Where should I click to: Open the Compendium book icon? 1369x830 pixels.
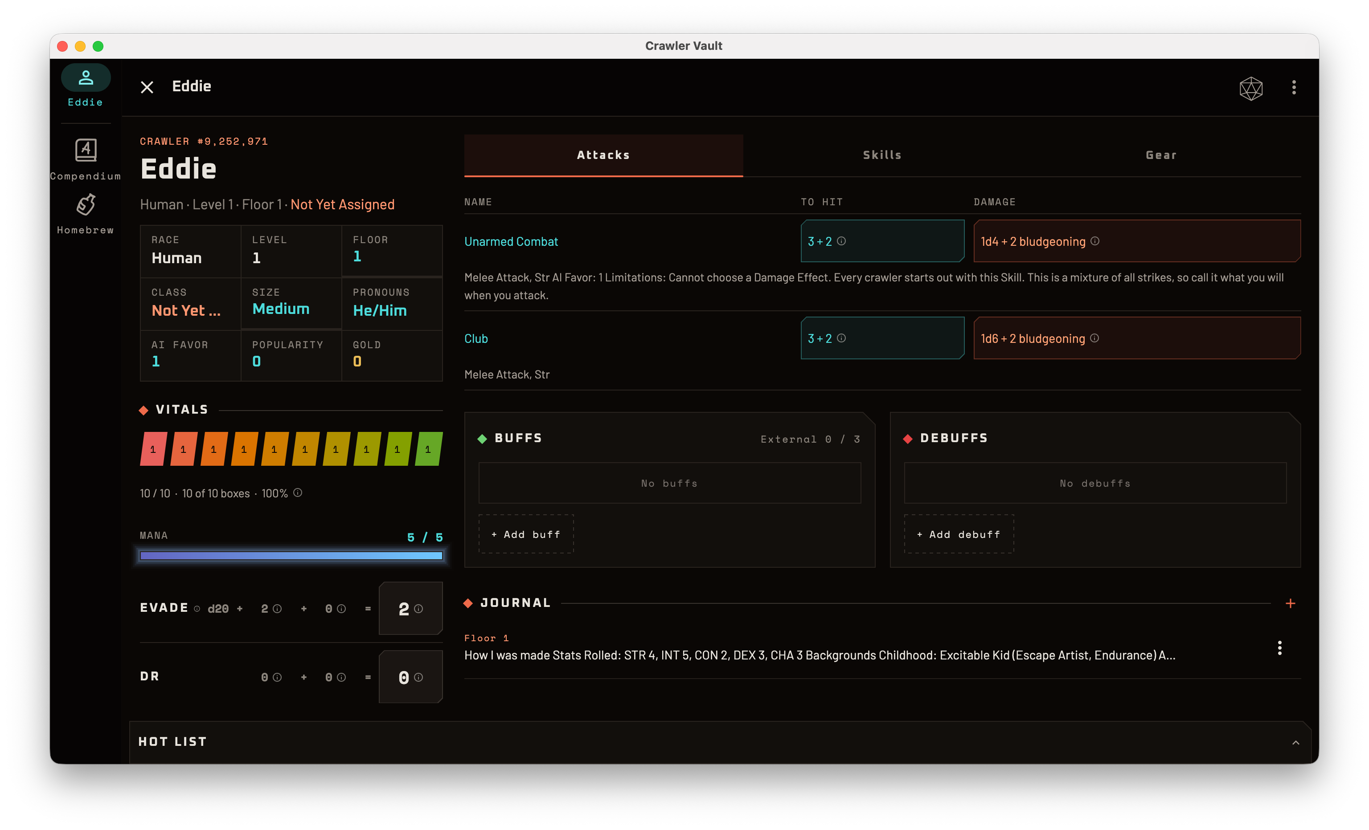(86, 150)
